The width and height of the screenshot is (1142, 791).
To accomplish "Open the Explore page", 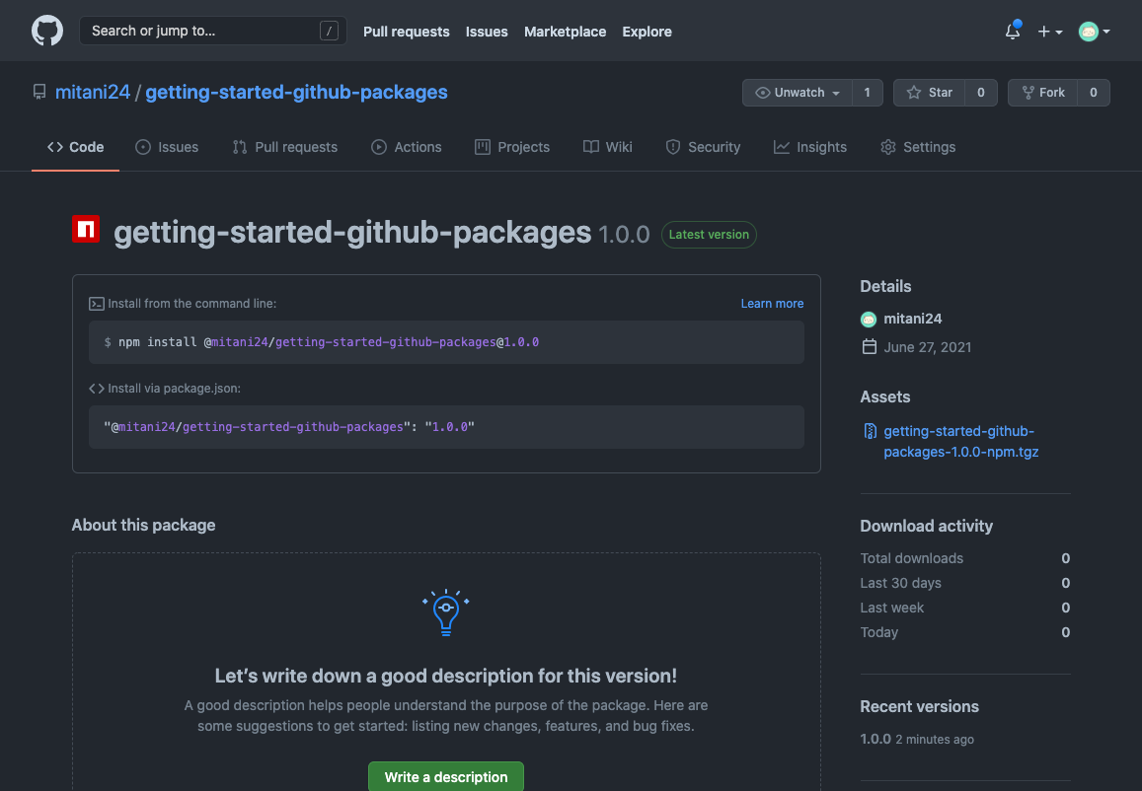I will pyautogui.click(x=647, y=32).
